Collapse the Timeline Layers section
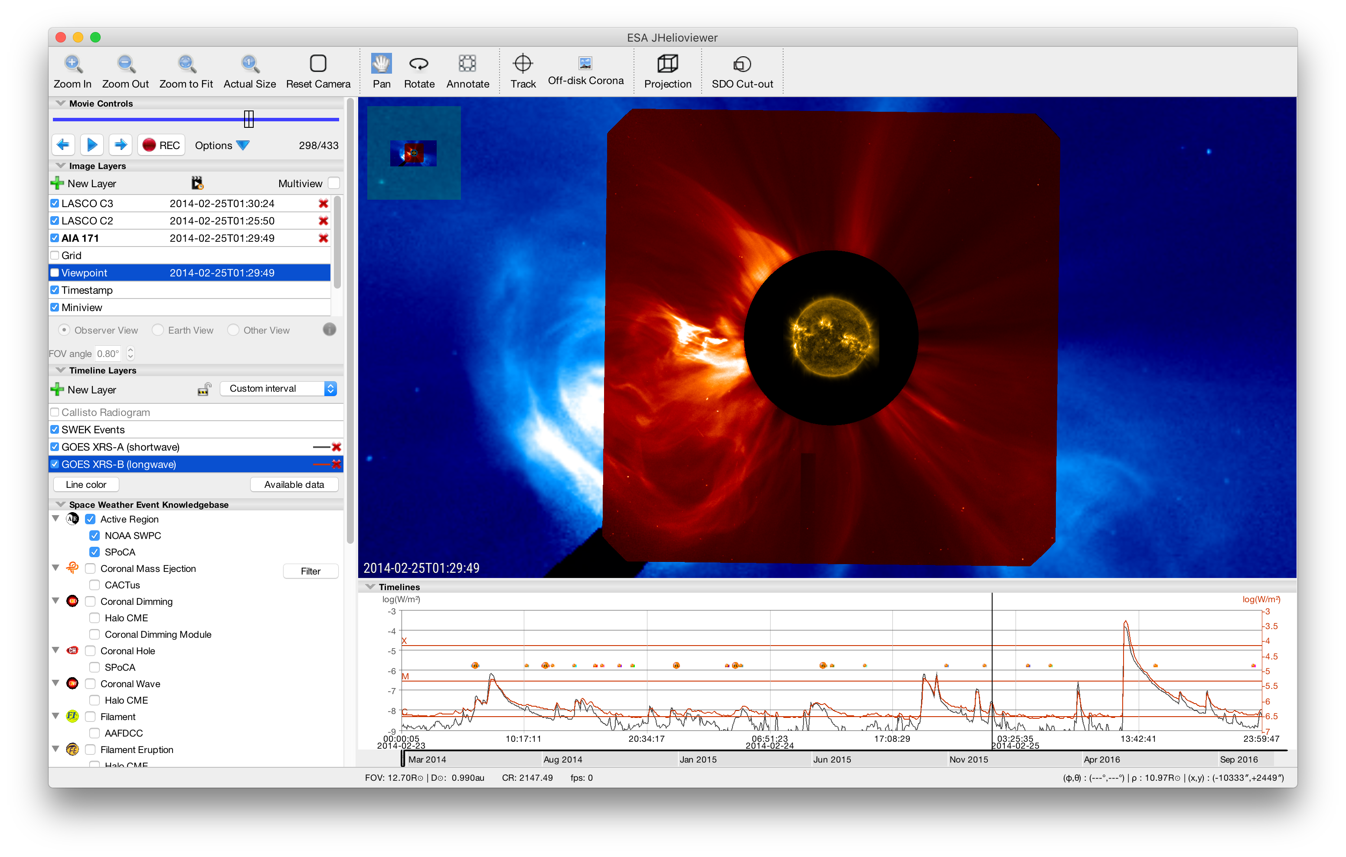This screenshot has width=1346, height=857. coord(60,370)
